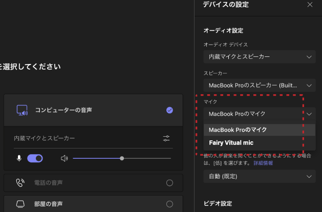Choose Fairy Vitual mic option
Screen dimensions: 322x212
point(231,143)
